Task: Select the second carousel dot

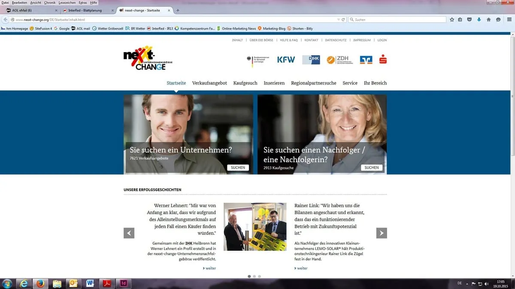Action: click(x=254, y=276)
